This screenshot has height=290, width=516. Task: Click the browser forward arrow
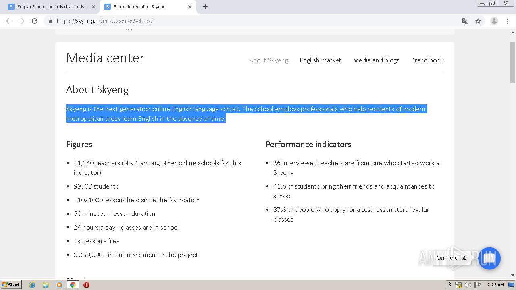(22, 21)
